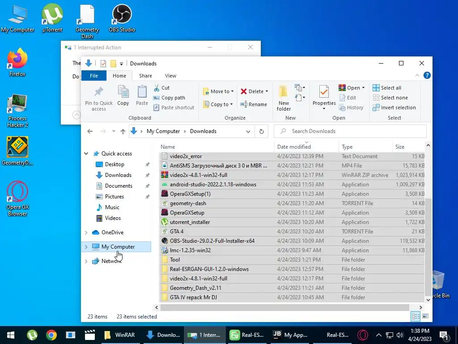Click My Computer in address breadcrumb
The height and width of the screenshot is (344, 458).
[163, 131]
